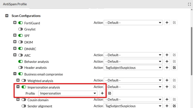The height and width of the screenshot is (108, 193).
Task: Click the scrollbar up arrow
Action: (x=192, y=10)
